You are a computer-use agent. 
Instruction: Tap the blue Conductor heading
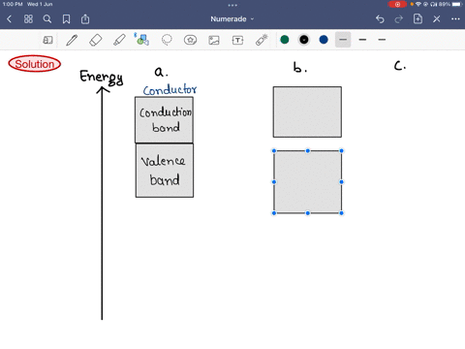(170, 89)
